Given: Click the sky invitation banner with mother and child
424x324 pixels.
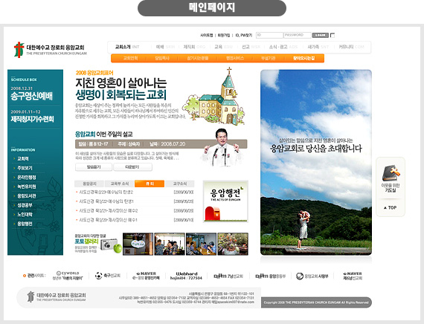Looking at the screenshot, I should pos(316,163).
